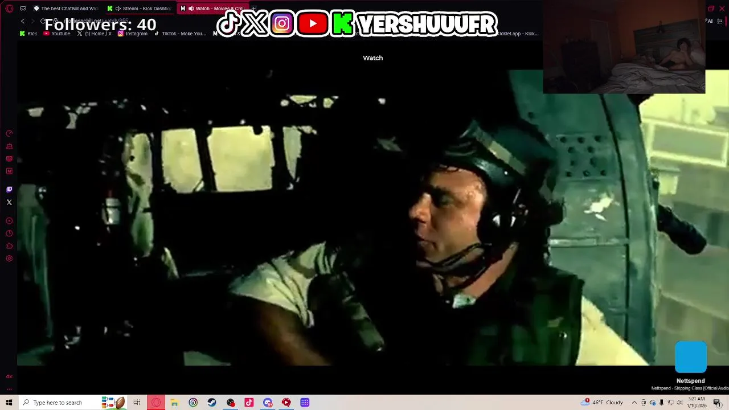Click 'Nettspend - Skipping Class' song title
The width and height of the screenshot is (729, 410).
pyautogui.click(x=690, y=388)
